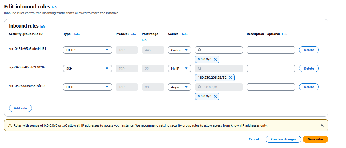This screenshot has height=148, width=346.
Task: Dismiss the yellow warning banner
Action: (322, 125)
